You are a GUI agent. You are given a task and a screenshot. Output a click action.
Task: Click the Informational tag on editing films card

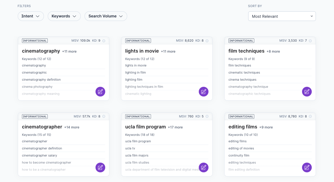pos(241,116)
